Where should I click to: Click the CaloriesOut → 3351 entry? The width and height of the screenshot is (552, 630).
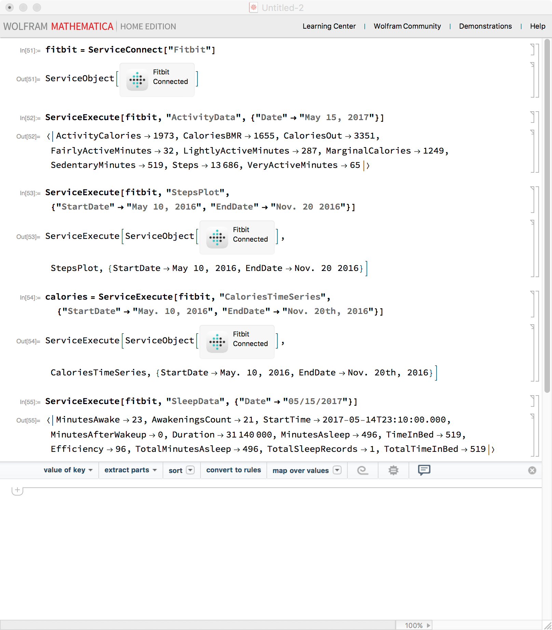coord(329,136)
